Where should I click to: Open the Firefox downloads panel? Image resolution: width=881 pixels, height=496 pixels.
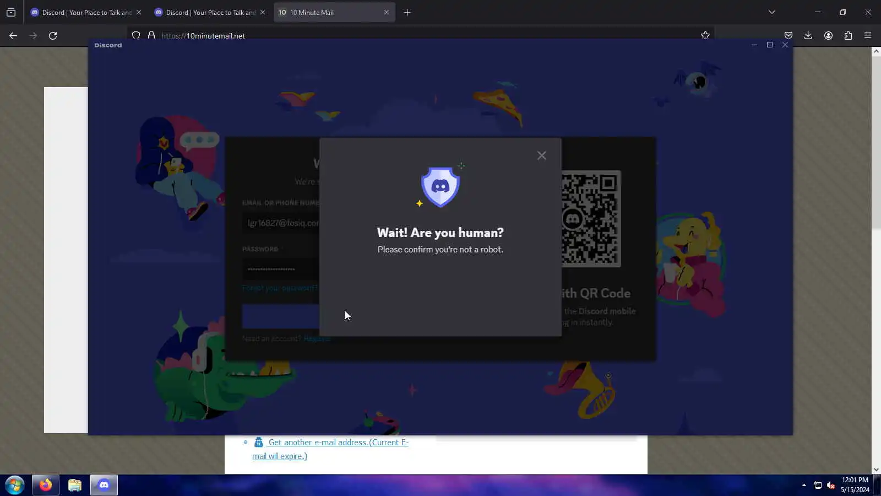(x=808, y=35)
